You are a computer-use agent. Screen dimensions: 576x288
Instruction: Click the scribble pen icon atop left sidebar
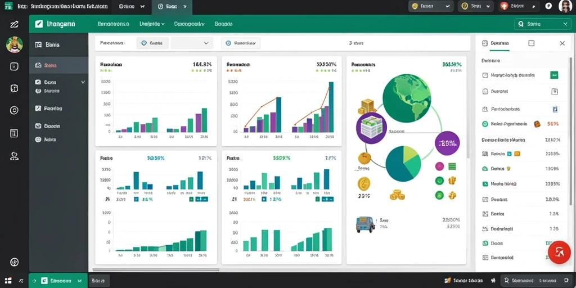coord(14,25)
